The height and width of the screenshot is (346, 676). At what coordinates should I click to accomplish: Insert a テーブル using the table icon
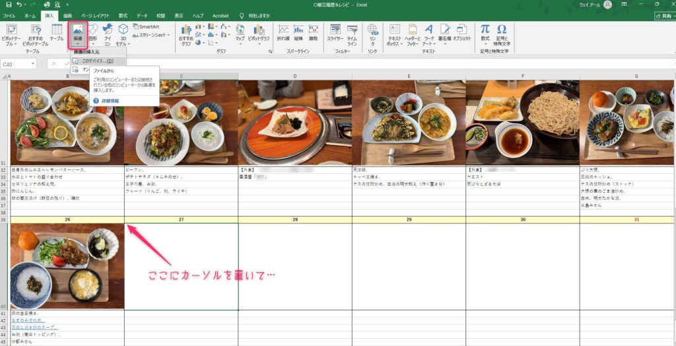pos(57,33)
